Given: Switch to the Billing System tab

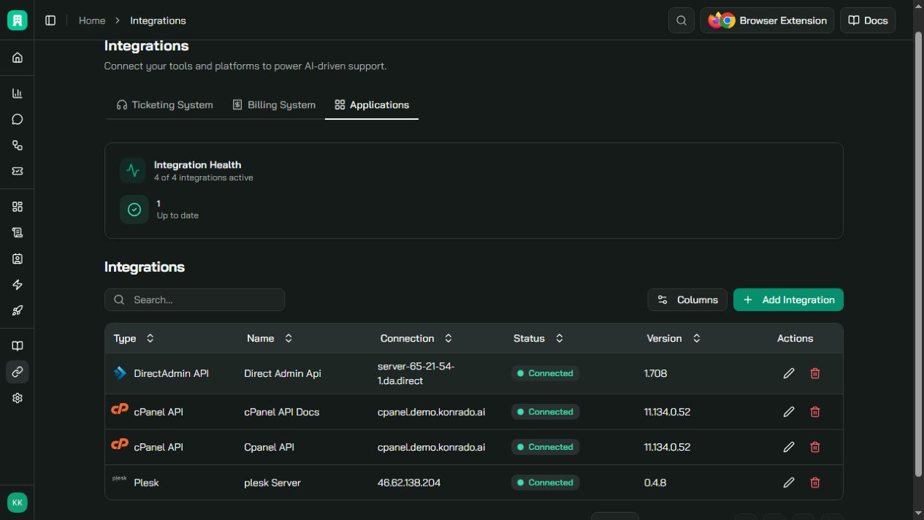Looking at the screenshot, I should [274, 105].
